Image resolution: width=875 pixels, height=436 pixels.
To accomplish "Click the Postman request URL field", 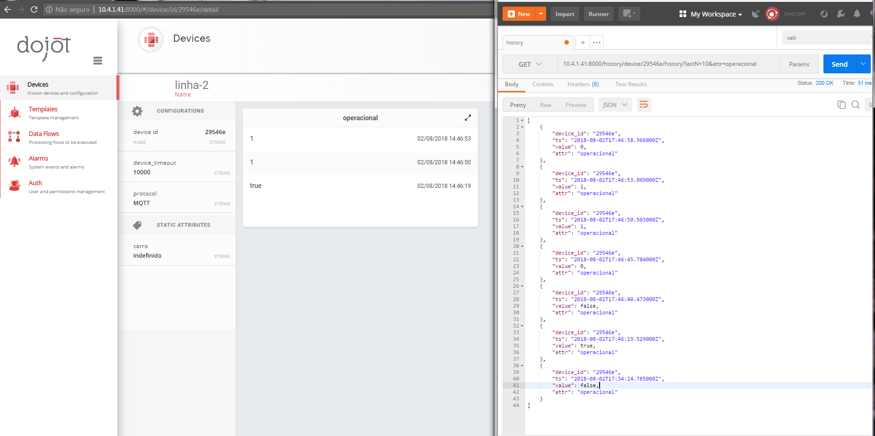I will (x=669, y=64).
